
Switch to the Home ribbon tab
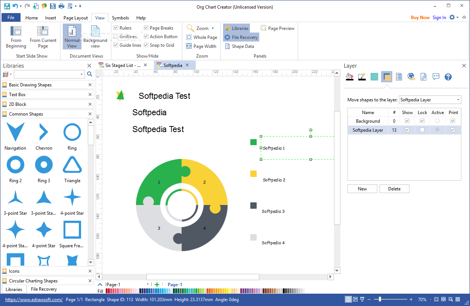(31, 18)
